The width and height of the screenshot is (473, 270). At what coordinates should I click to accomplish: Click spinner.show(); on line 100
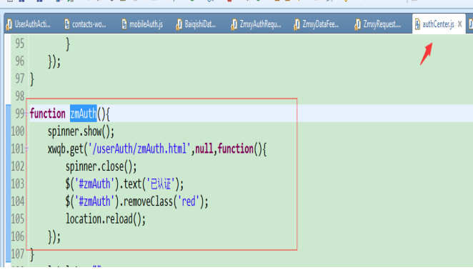click(x=81, y=131)
